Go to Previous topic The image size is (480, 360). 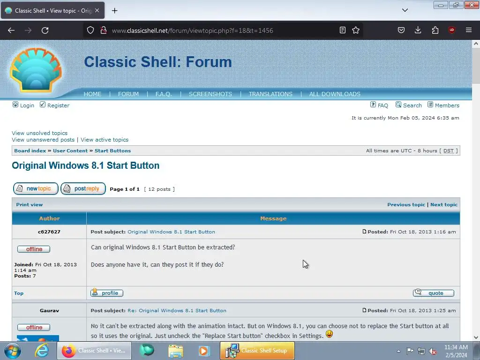[406, 204]
